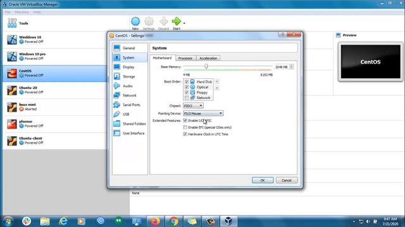Open User Interface settings category
This screenshot has height=227, width=405.
(x=130, y=133)
